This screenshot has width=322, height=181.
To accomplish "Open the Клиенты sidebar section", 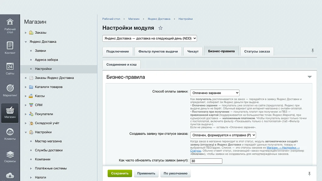I will click(10, 134).
